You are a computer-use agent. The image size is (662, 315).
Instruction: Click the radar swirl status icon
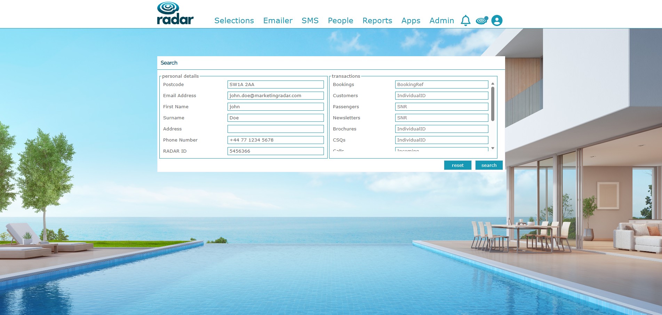482,20
